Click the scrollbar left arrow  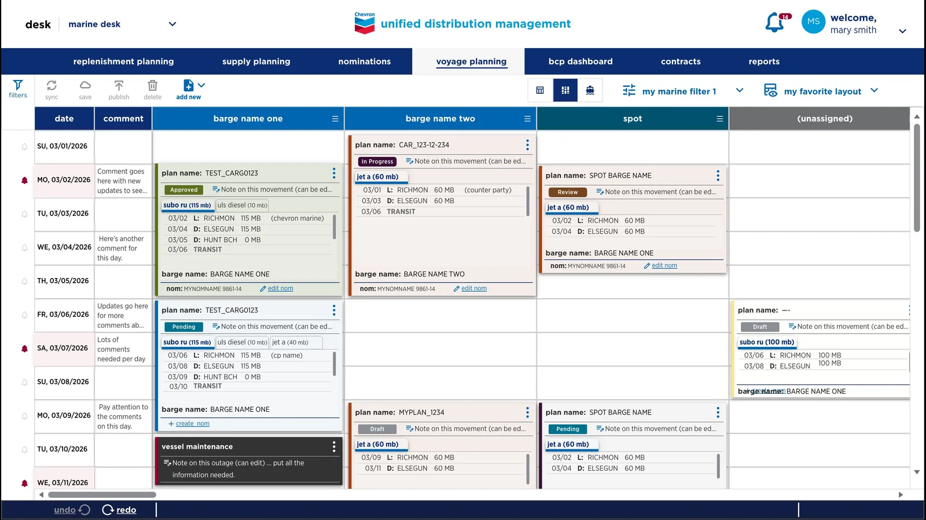tap(41, 495)
